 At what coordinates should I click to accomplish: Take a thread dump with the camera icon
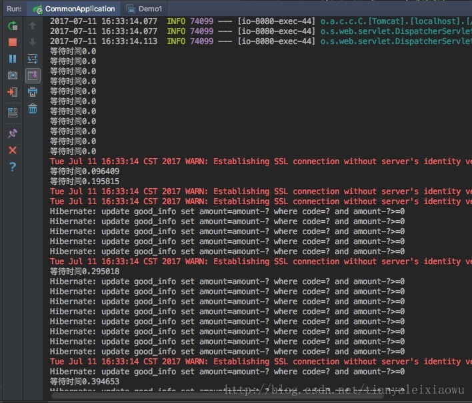13,75
